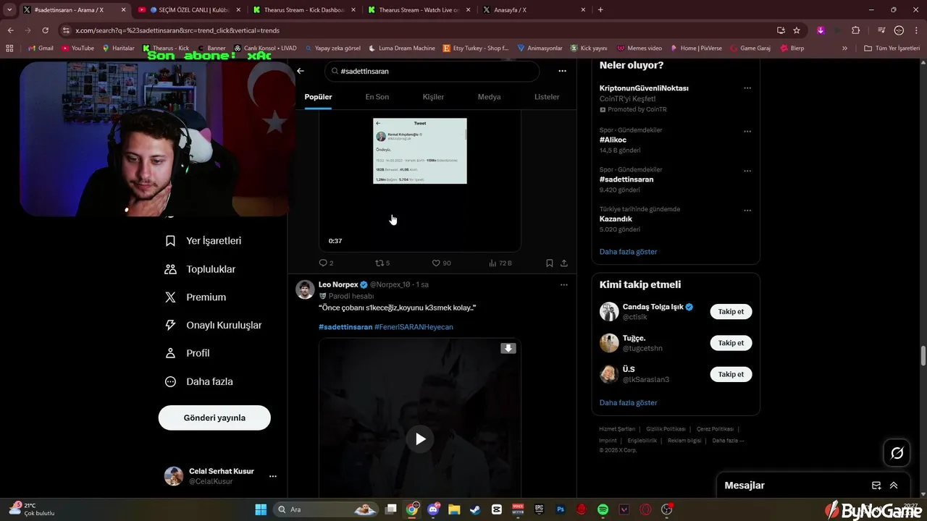Click the page vertical scrollbar thumb
The image size is (927, 521).
[923, 356]
